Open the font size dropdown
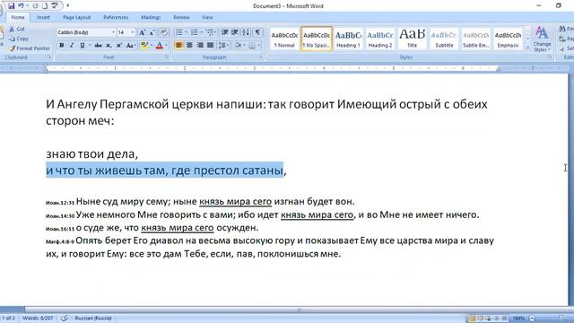The image size is (574, 323). coord(133,32)
